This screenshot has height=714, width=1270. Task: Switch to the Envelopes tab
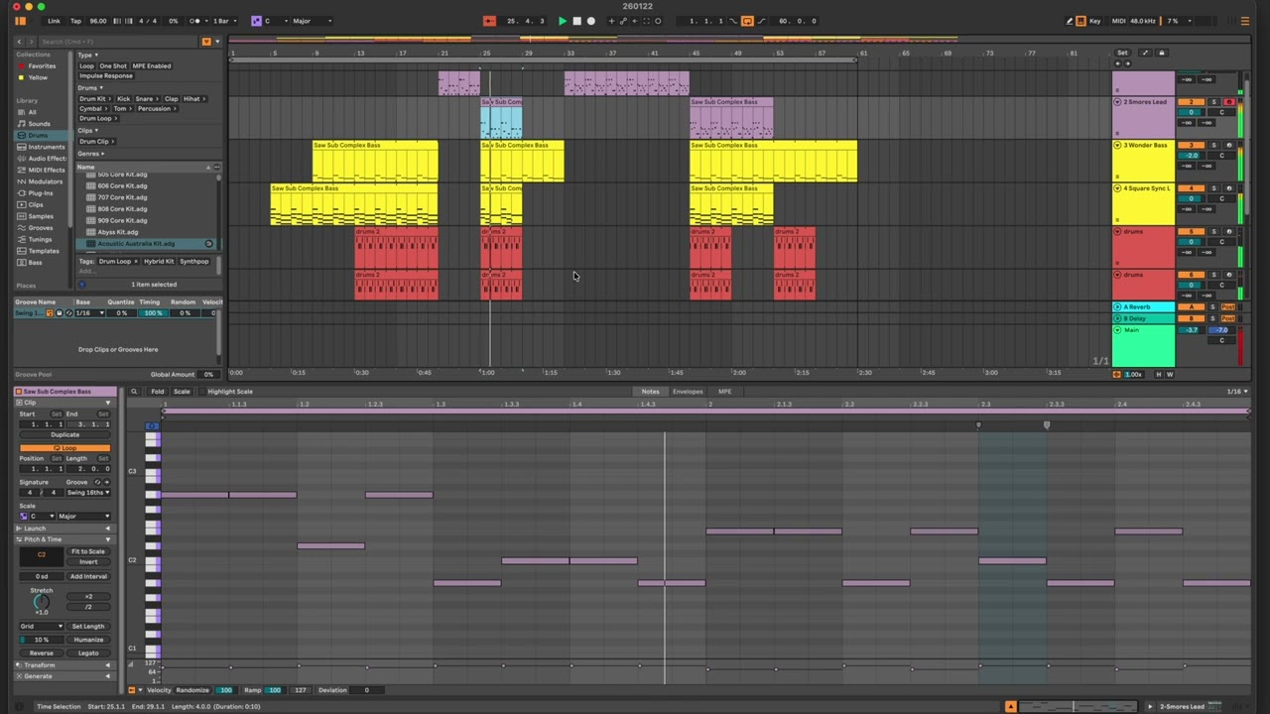[x=687, y=392]
